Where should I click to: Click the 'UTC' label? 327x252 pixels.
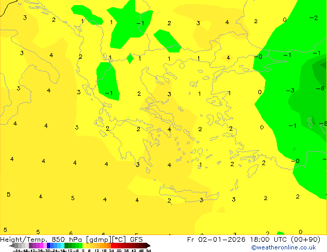pyautogui.click(x=281, y=240)
